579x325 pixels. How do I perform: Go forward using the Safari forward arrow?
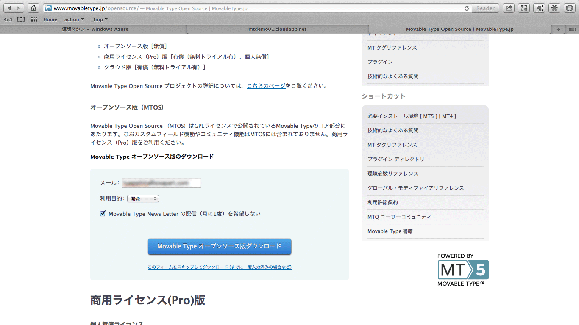tap(19, 8)
